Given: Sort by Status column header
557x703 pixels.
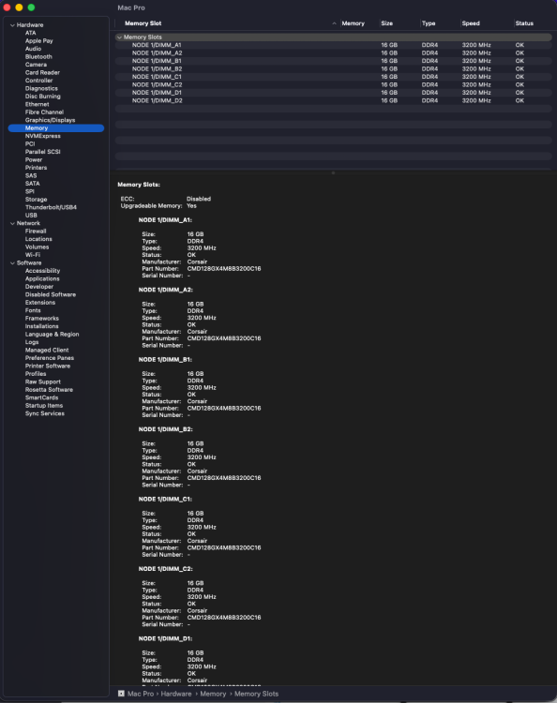Looking at the screenshot, I should pos(524,23).
